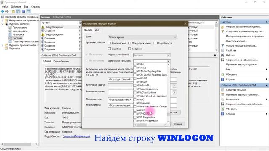The height and width of the screenshot is (151, 269).
Task: Collapse the Журналы Windows tree node
Action: coord(3,24)
